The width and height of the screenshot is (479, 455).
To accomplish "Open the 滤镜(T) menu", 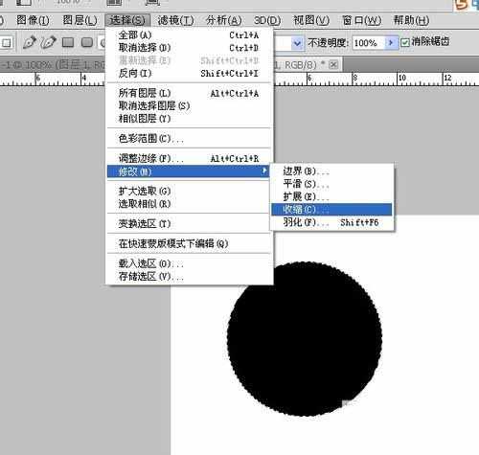I will (x=175, y=20).
